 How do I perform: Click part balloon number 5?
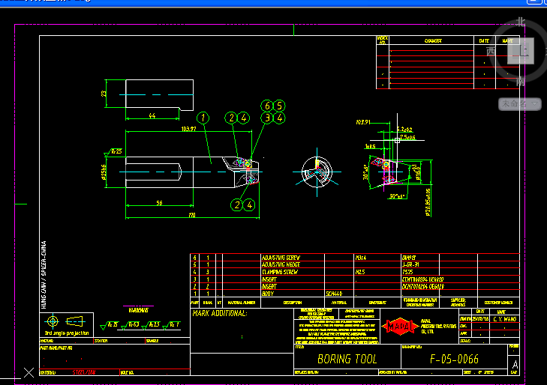(x=279, y=106)
